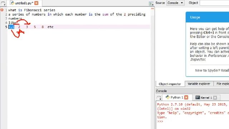This screenshot has width=229, height=129.
Task: Click line number 2 in the gutter
Action: click(6, 14)
